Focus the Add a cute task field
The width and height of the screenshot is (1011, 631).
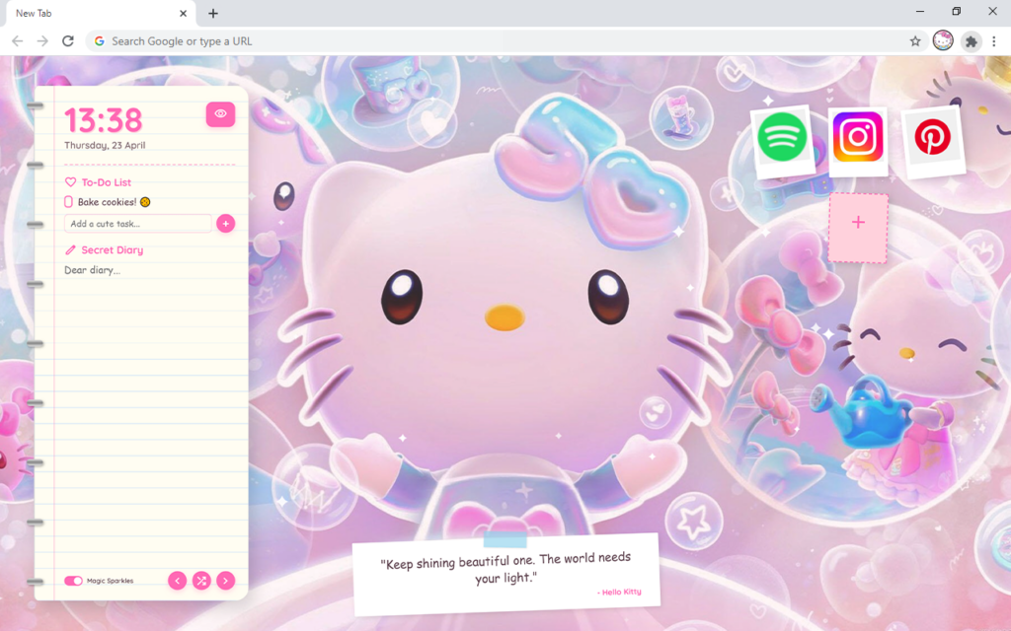point(138,224)
